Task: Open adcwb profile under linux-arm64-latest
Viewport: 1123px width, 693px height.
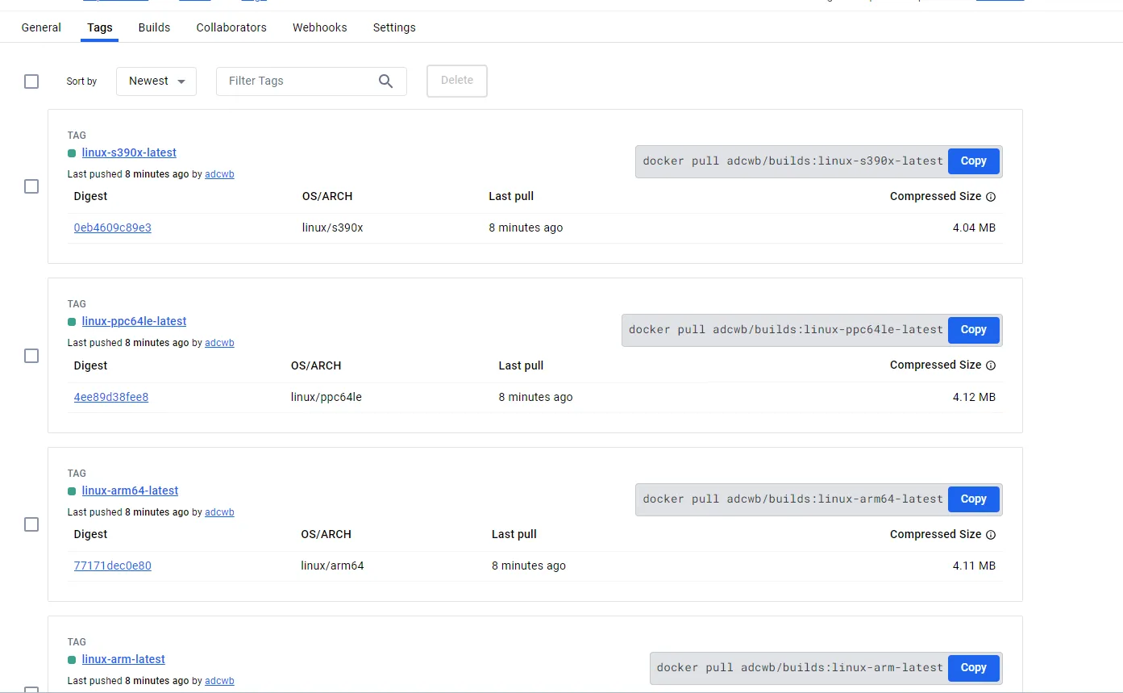Action: (x=219, y=512)
